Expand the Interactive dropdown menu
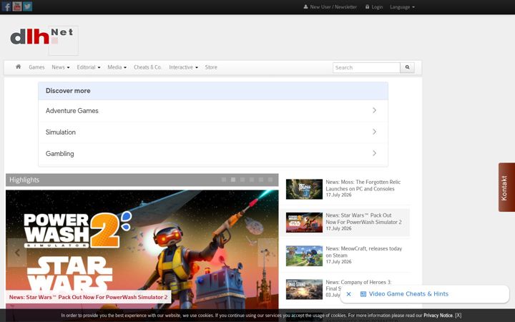 point(183,67)
